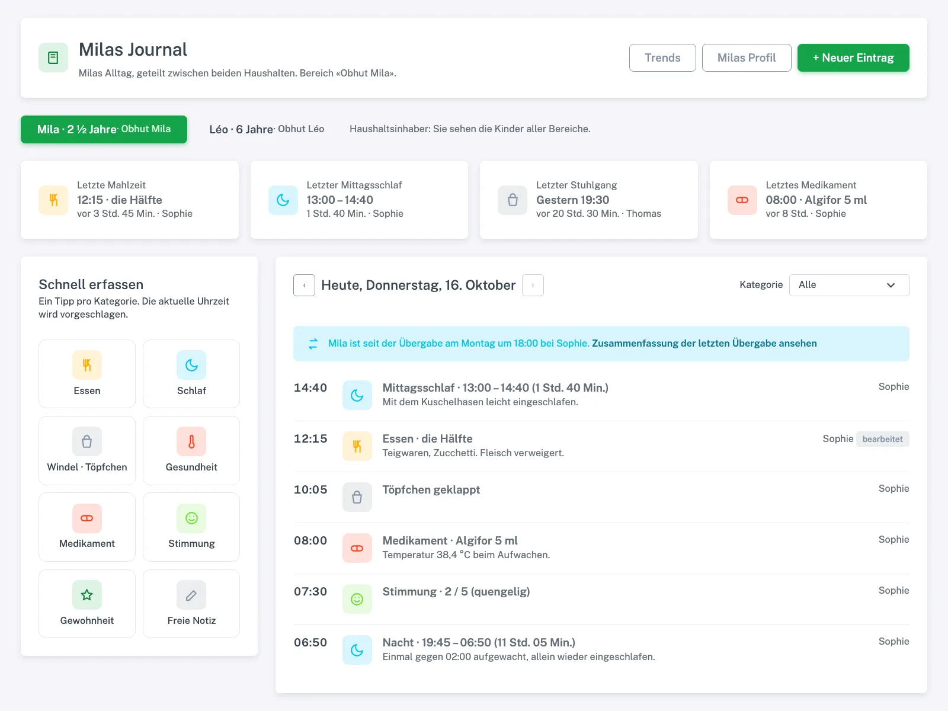Open Zusammenfassung der letzten Übergabe ansehen link
The image size is (948, 711).
coord(704,344)
